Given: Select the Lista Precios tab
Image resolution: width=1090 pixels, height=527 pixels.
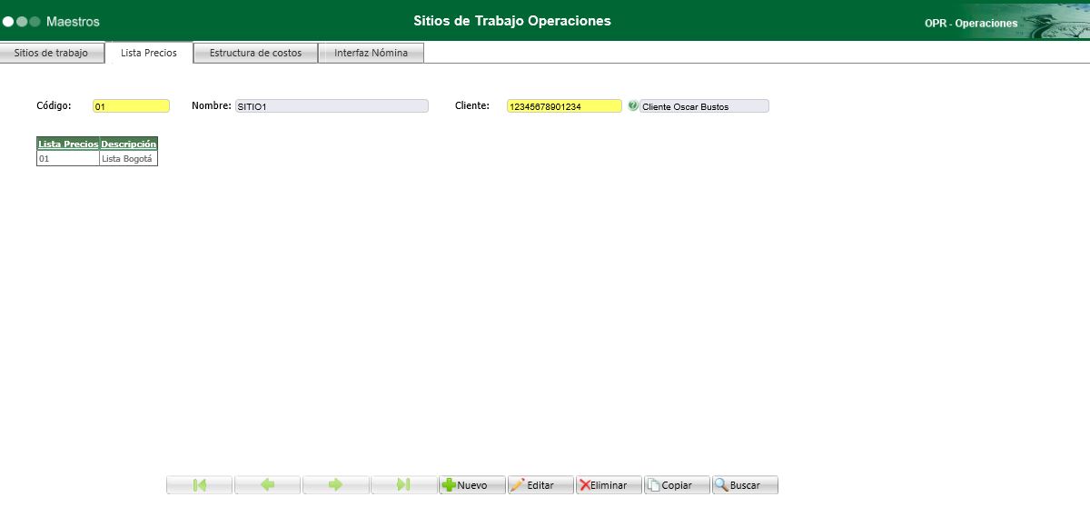Looking at the screenshot, I should click(149, 53).
